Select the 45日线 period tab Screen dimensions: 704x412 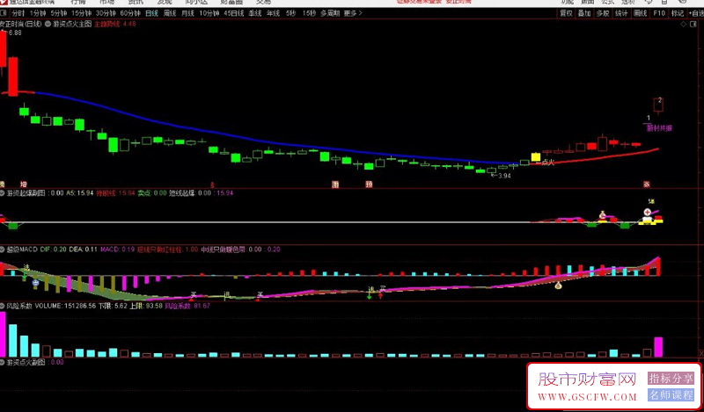tap(233, 13)
